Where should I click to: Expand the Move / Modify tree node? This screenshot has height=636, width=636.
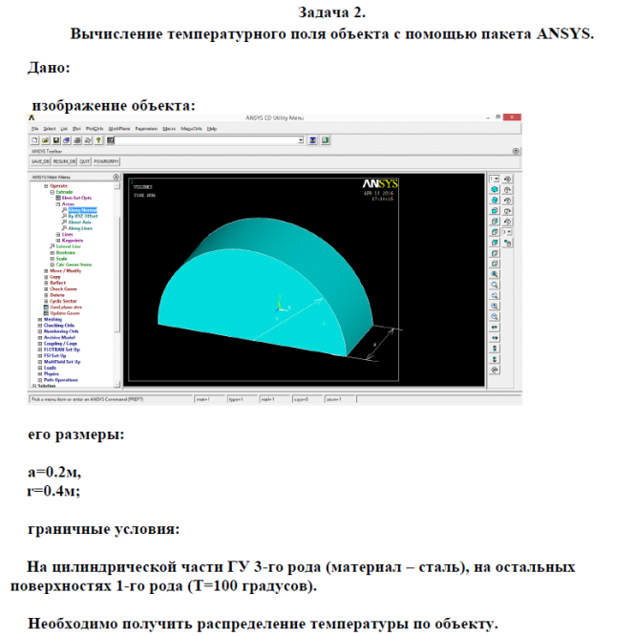point(46,271)
